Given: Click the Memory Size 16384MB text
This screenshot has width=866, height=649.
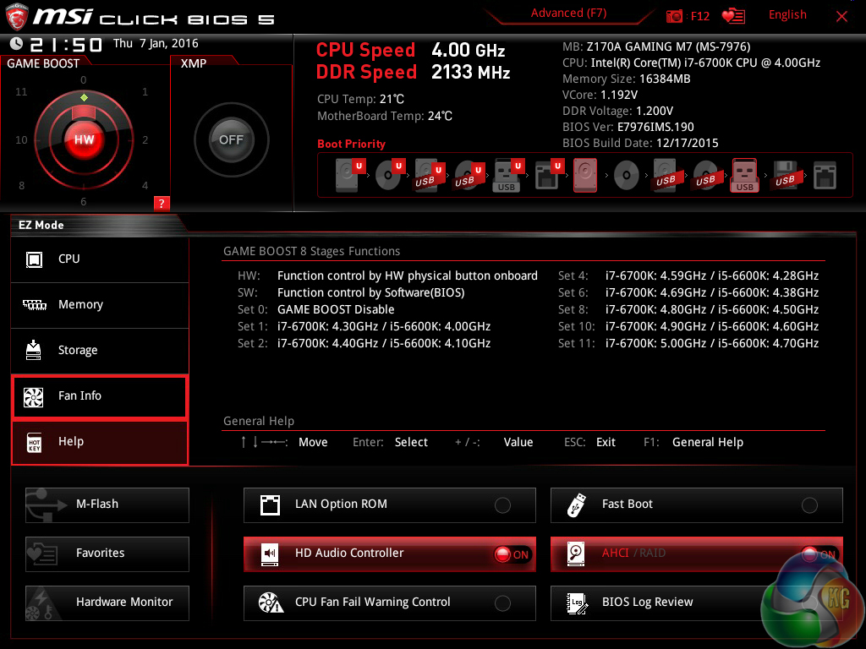Looking at the screenshot, I should pyautogui.click(x=627, y=79).
